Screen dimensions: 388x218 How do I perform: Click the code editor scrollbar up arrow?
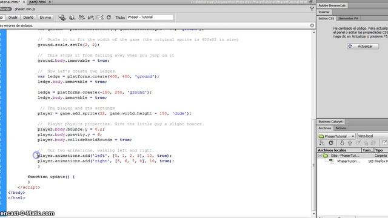(x=314, y=32)
